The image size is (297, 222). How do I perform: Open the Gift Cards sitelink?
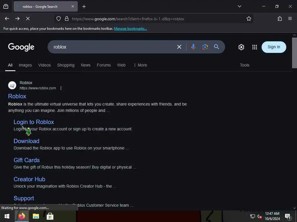pos(27,160)
